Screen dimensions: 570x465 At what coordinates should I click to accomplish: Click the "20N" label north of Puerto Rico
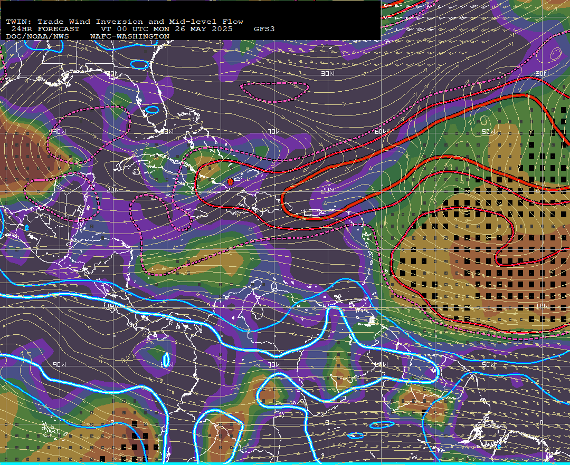pos(328,190)
